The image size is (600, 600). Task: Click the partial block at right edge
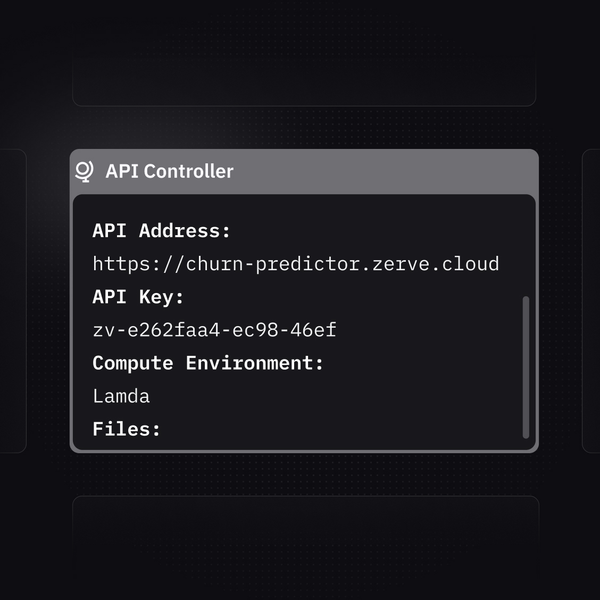591,301
